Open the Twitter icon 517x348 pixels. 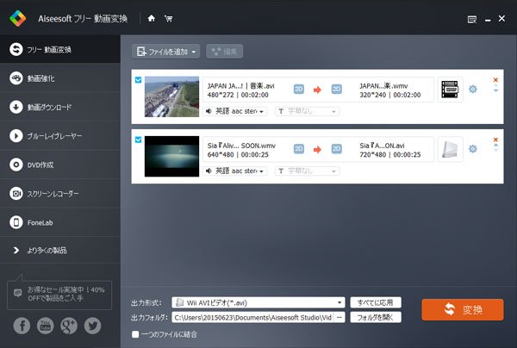pos(93,326)
